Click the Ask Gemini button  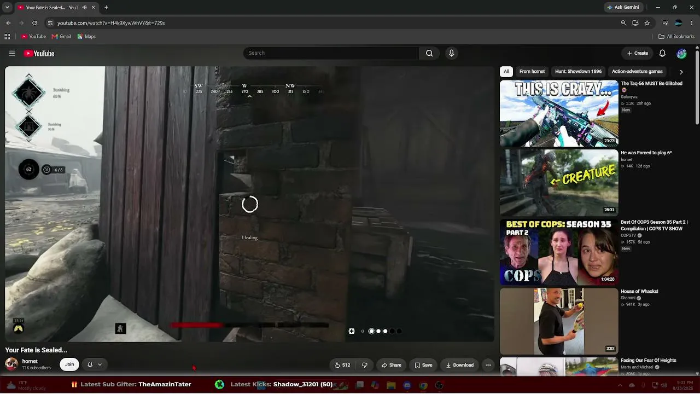pyautogui.click(x=623, y=8)
